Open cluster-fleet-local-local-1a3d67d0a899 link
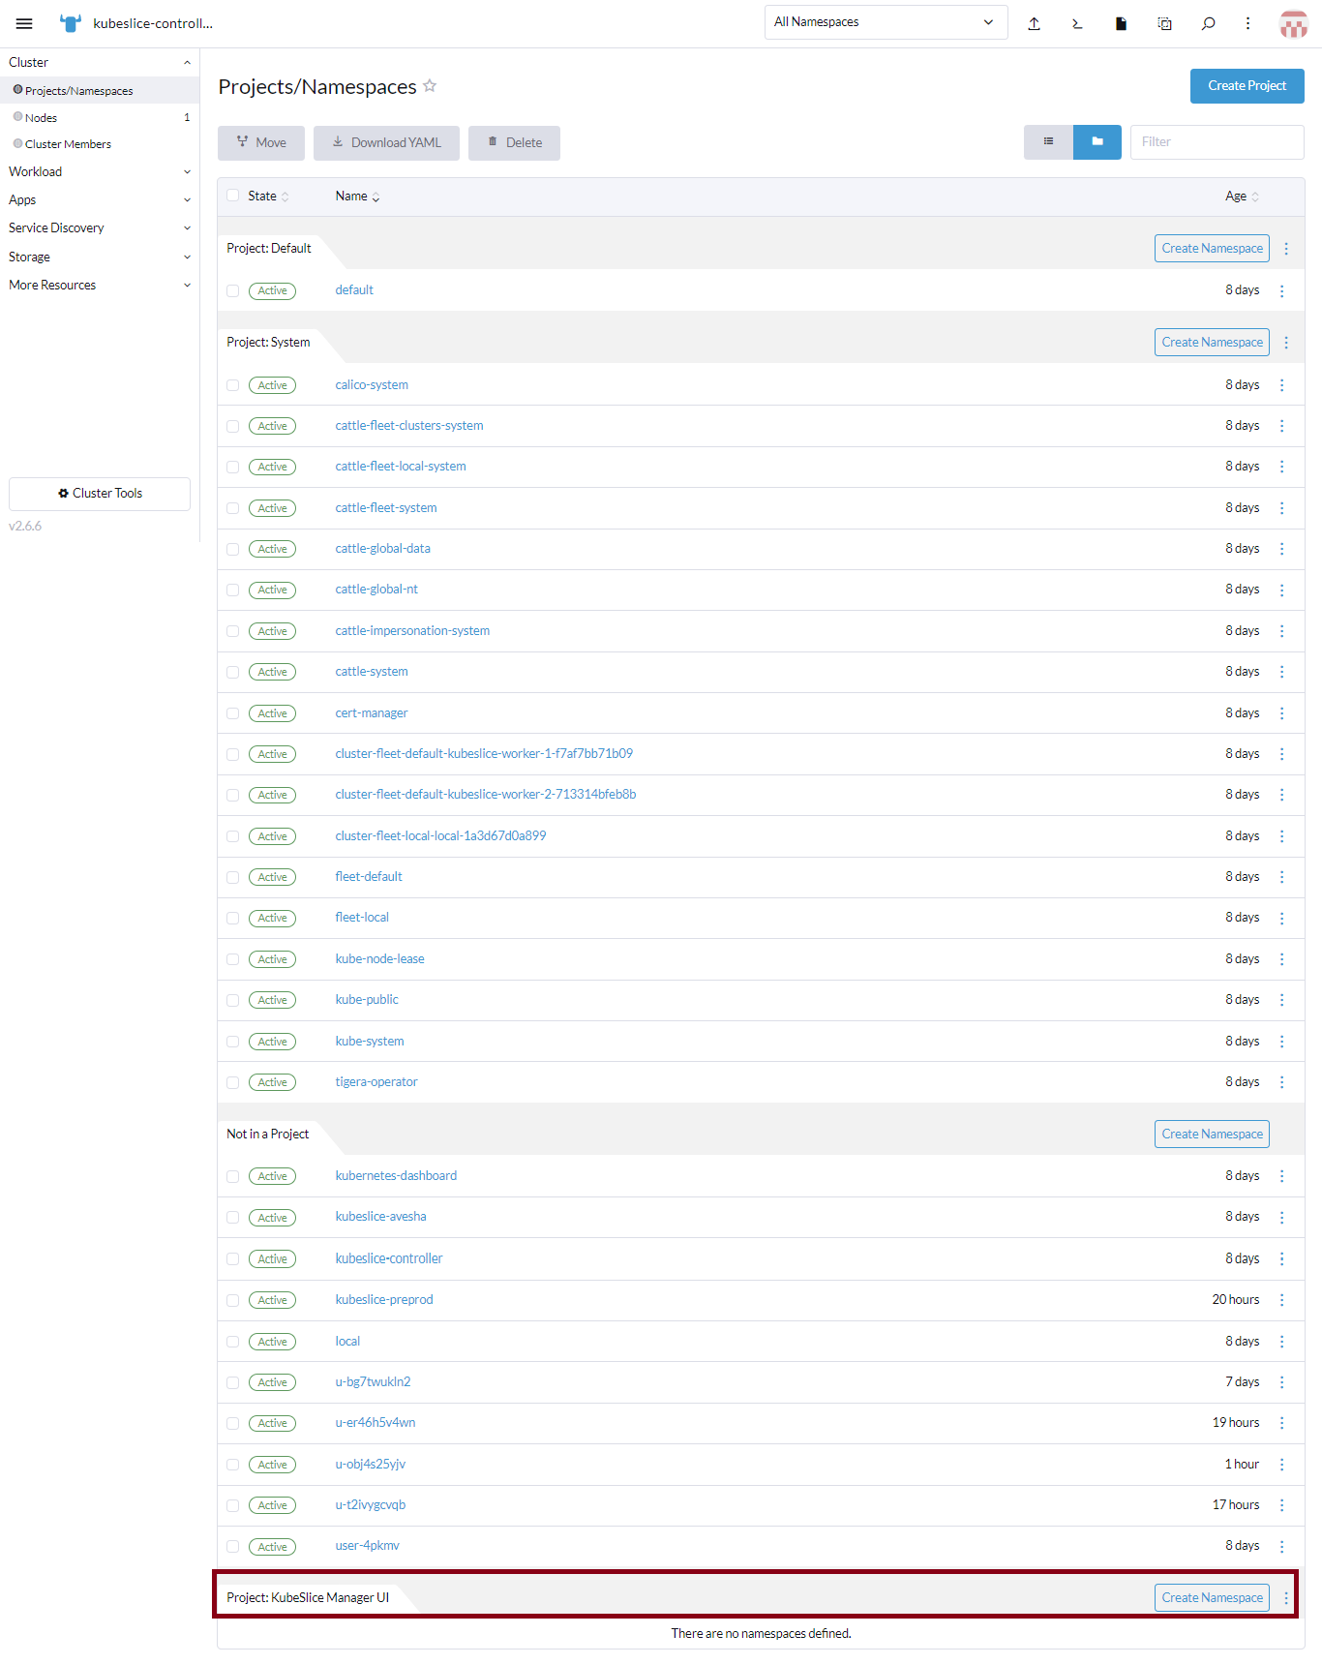The width and height of the screenshot is (1322, 1665). (x=440, y=836)
